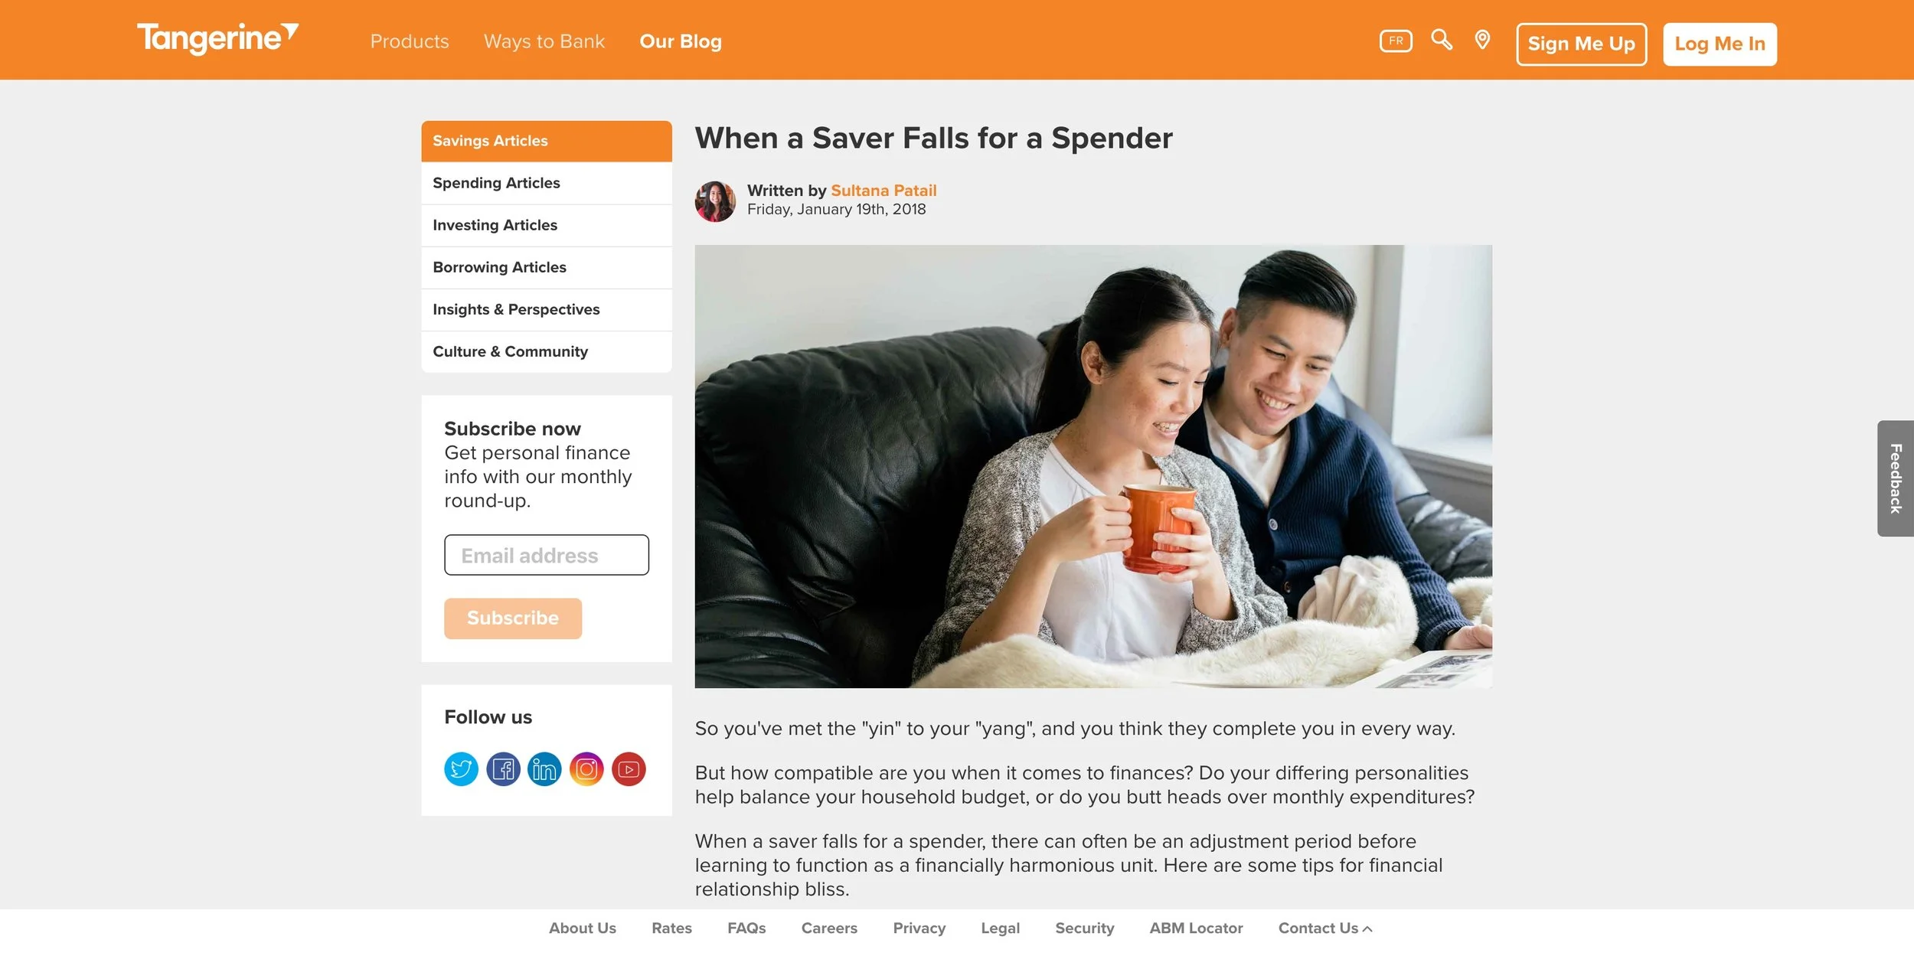The image size is (1914, 956).
Task: Go to Our Blog section
Action: (x=681, y=41)
